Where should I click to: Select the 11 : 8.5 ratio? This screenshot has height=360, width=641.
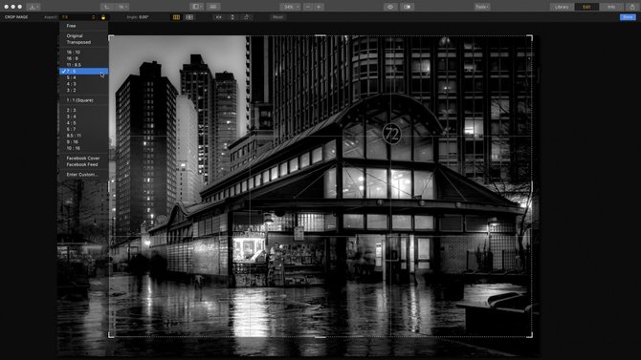pyautogui.click(x=84, y=65)
